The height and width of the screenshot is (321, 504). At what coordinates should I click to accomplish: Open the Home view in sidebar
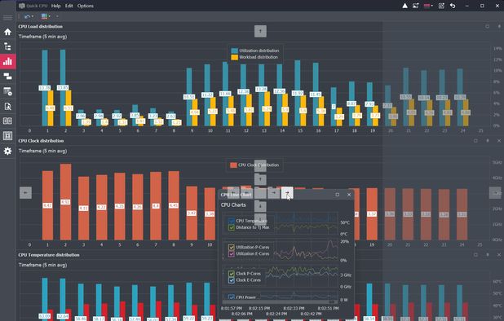pos(7,32)
